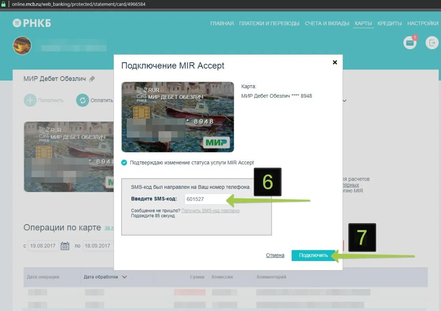
Task: Click the start date field 19.08.2017
Action: 43,246
